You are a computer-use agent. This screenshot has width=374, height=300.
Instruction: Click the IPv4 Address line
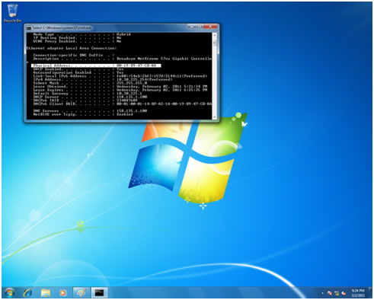(x=103, y=80)
